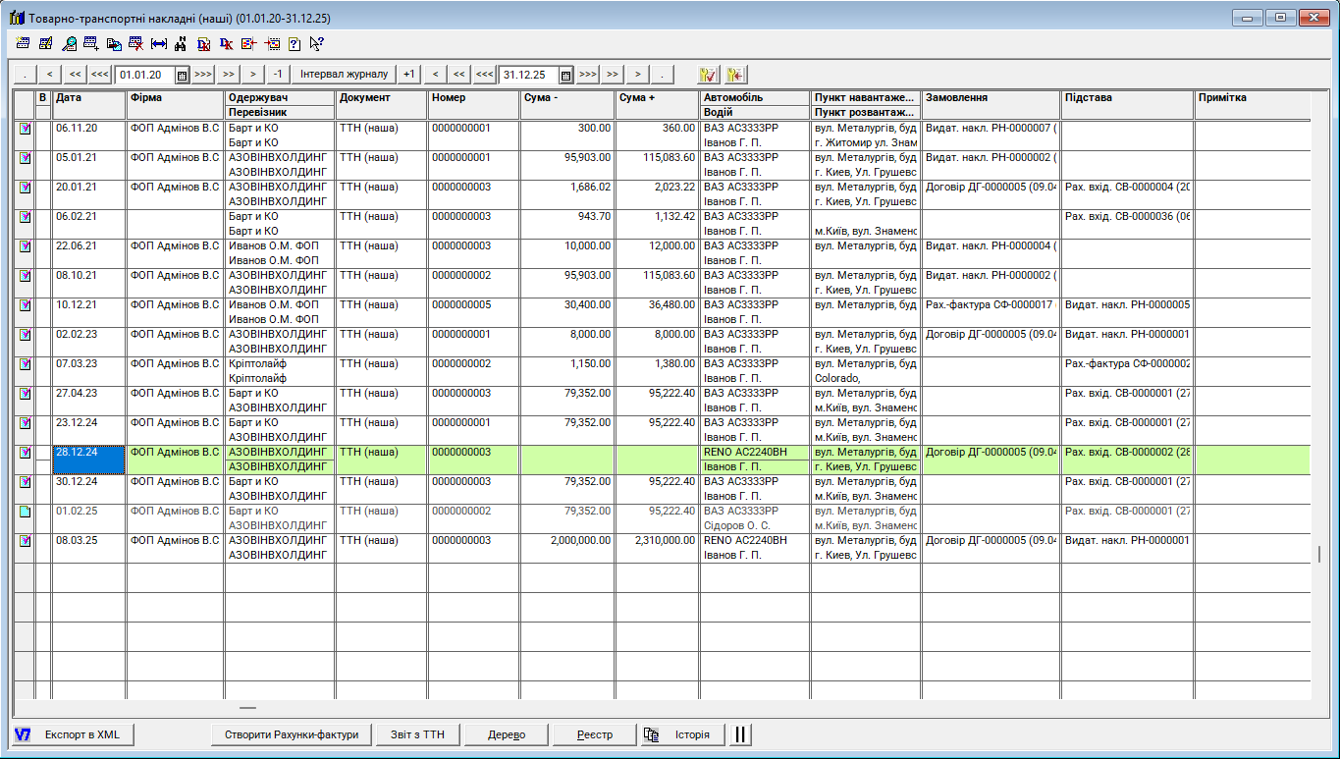Click the new document toolbar icon
Screen dimensions: 1340x759
click(23, 43)
